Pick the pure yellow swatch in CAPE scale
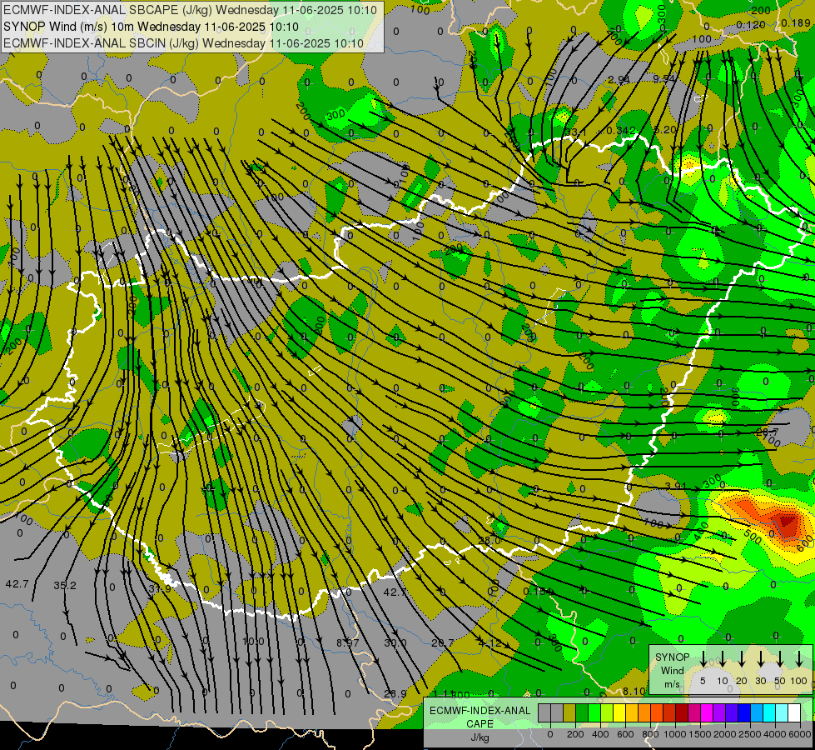 [619, 712]
